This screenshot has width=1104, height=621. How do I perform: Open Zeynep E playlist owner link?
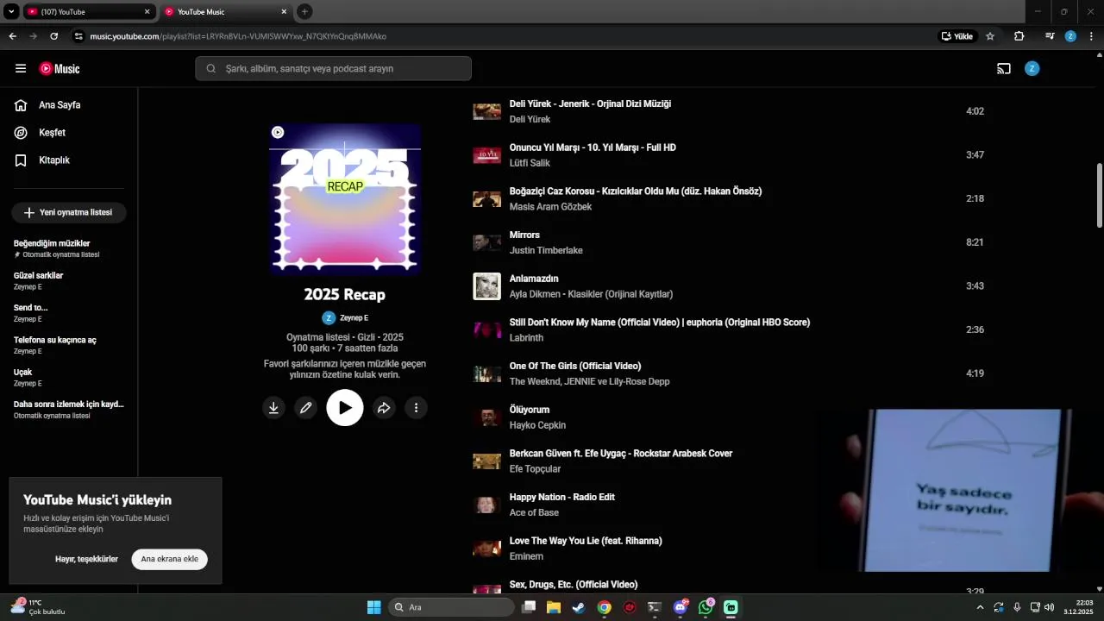345,318
